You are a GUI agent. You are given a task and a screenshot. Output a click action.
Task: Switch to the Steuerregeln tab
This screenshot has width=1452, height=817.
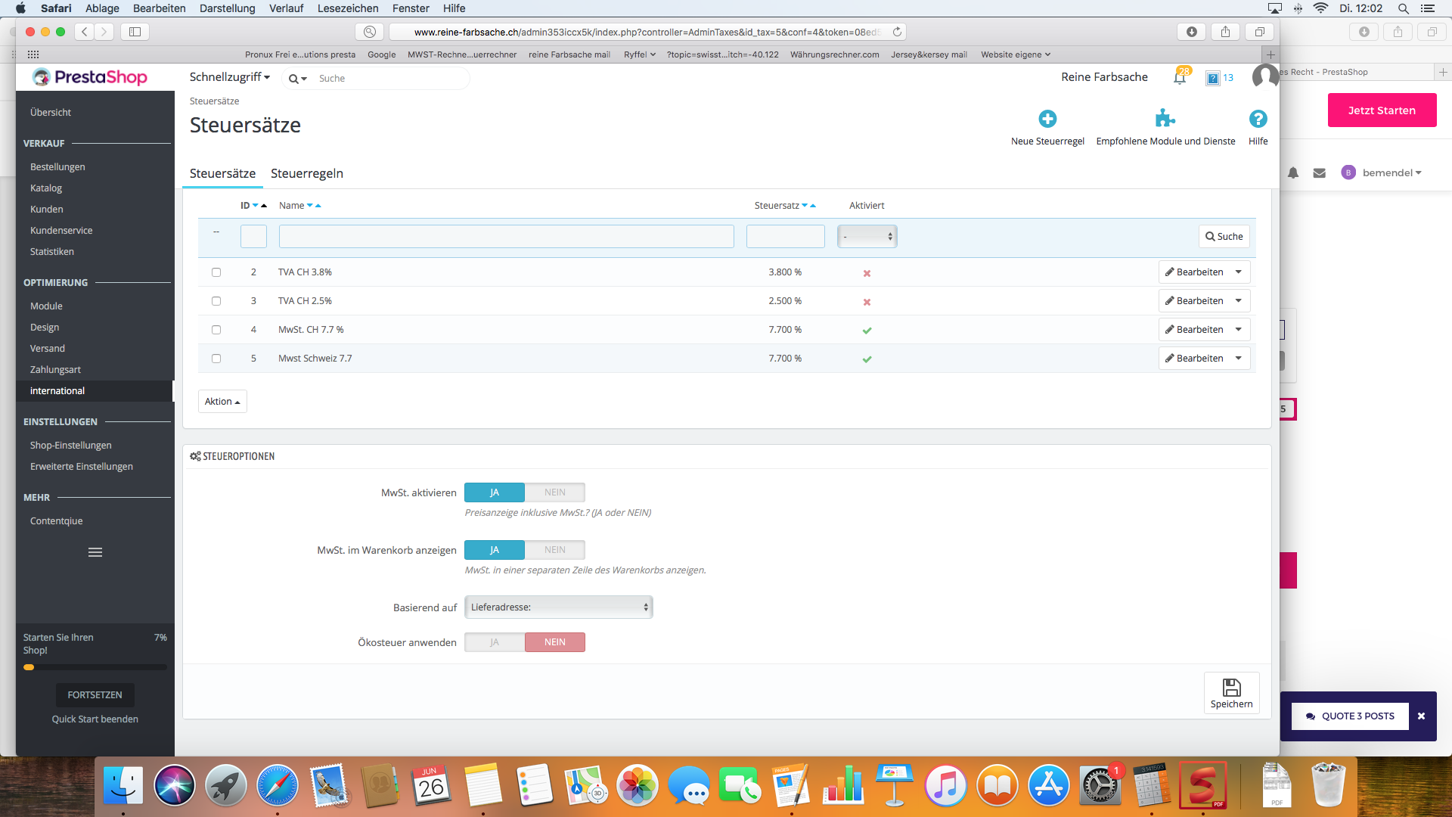tap(307, 173)
